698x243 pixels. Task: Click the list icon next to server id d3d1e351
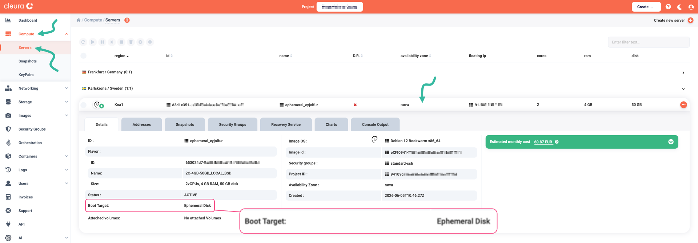click(x=168, y=105)
